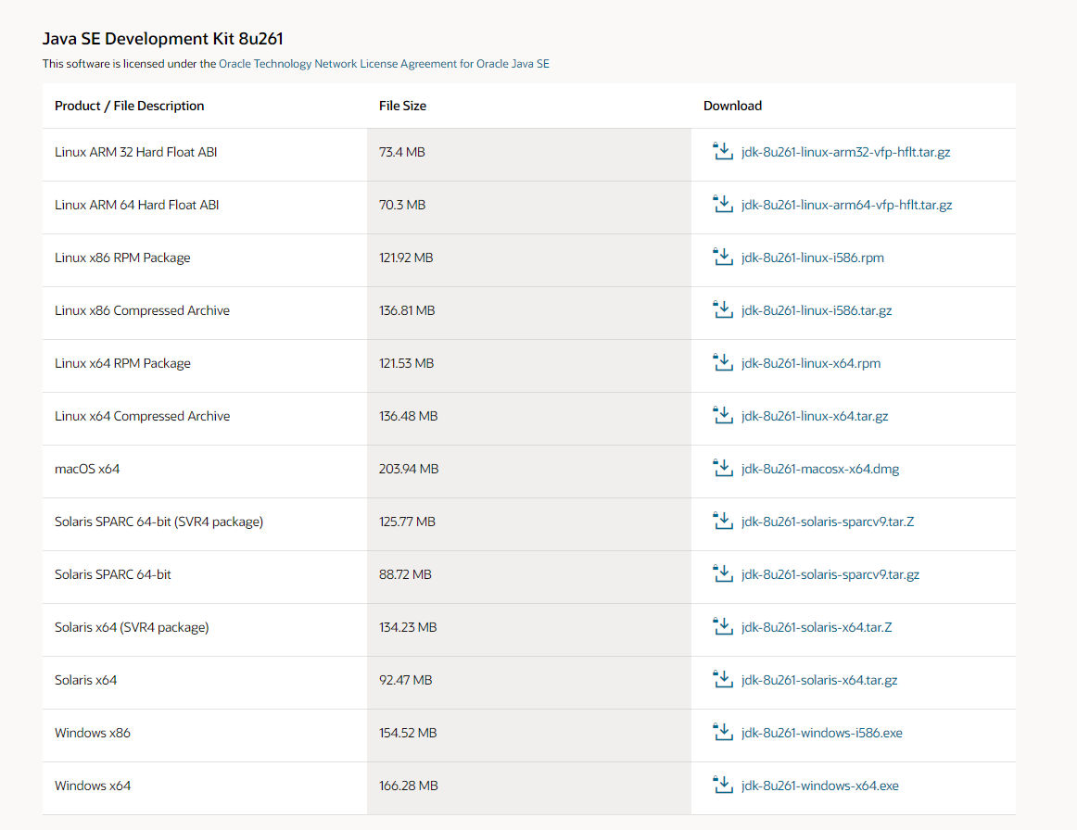Click download icon for Solaris SPARC 64-bit SVR4 package
This screenshot has width=1077, height=830.
pyautogui.click(x=723, y=522)
